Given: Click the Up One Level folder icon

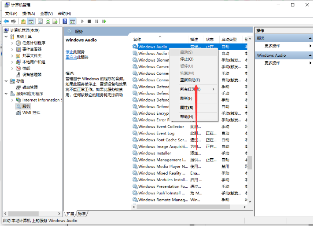Looking at the screenshot, I should pos(23,21).
